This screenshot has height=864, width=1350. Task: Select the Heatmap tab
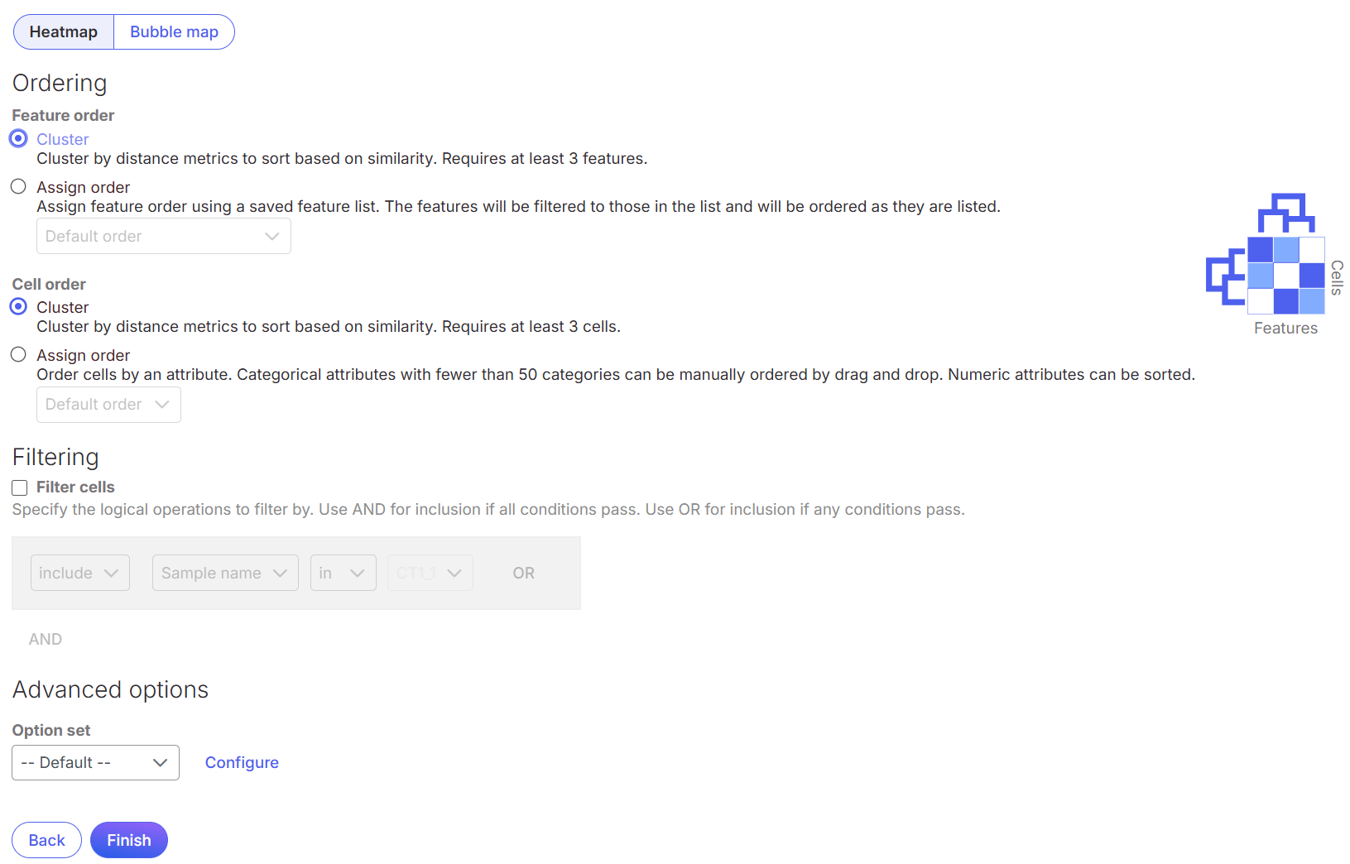pyautogui.click(x=64, y=32)
